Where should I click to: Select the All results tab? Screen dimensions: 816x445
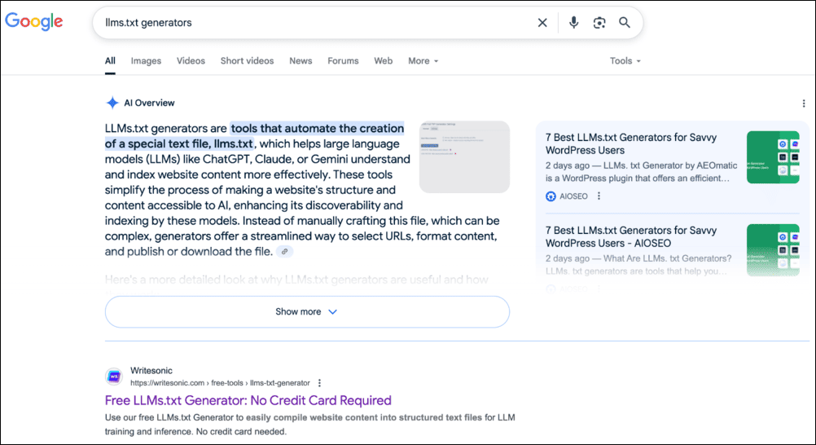(110, 61)
